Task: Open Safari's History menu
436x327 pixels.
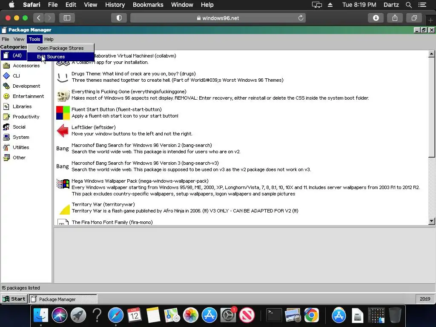Action: 115,5
